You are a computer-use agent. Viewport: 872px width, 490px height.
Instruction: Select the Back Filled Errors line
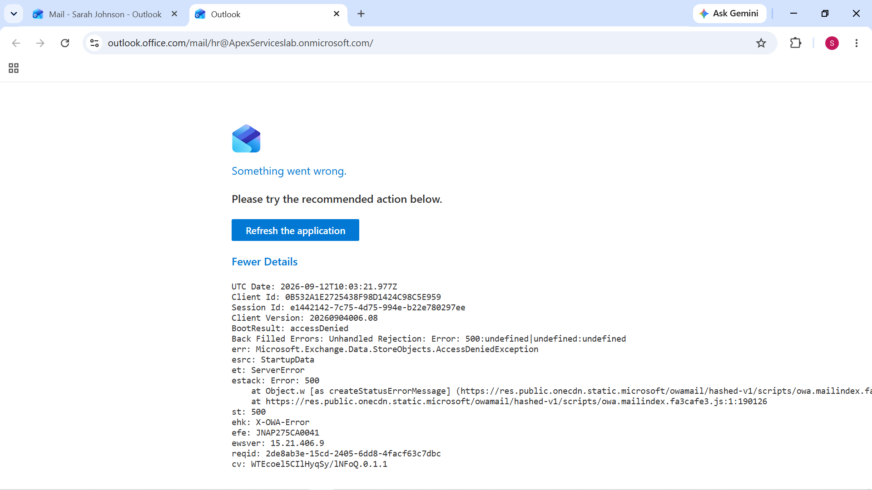pos(429,339)
